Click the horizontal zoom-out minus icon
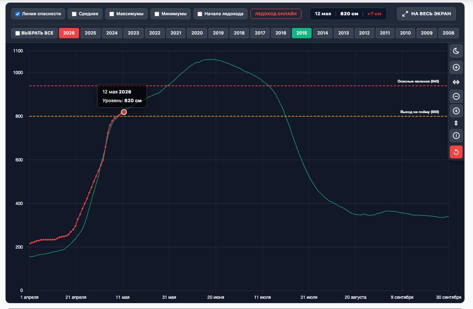Viewport: 473px width, 309px height. pos(456,97)
